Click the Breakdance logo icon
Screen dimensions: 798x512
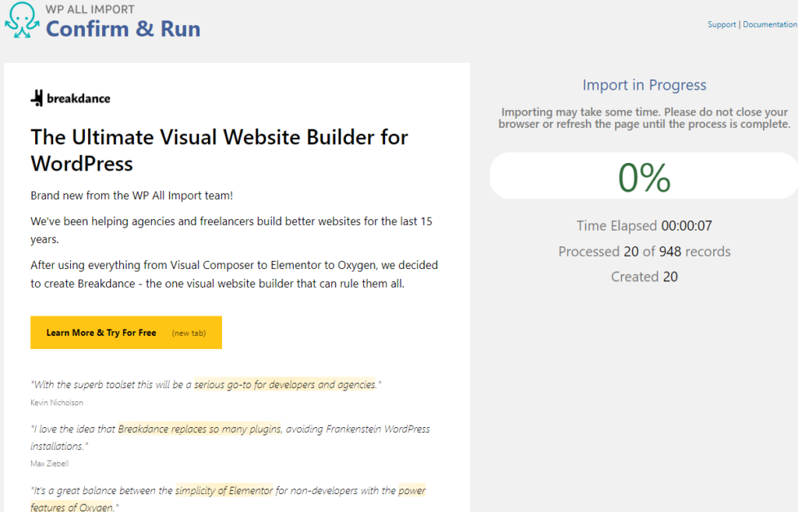pos(37,98)
